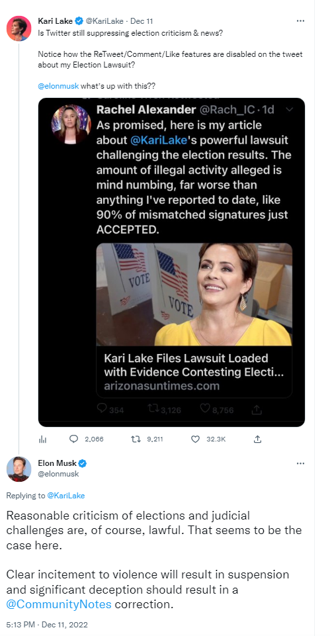Image resolution: width=330 pixels, height=636 pixels.
Task: Open the @elonmusk mention in tweet text
Action: pyautogui.click(x=59, y=86)
